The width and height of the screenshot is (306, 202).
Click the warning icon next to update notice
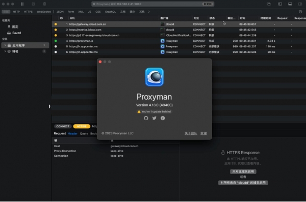tap(139, 111)
